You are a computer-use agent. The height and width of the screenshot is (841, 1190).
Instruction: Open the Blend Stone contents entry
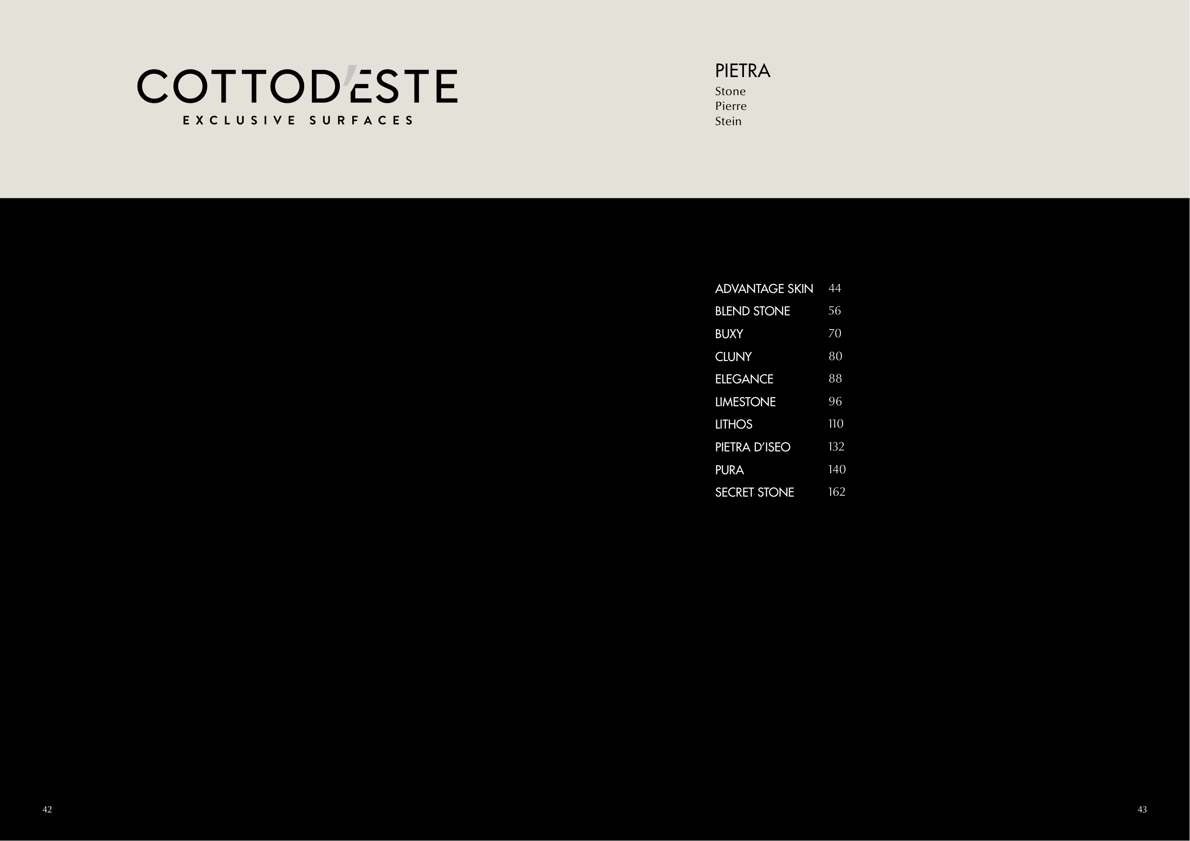click(752, 311)
